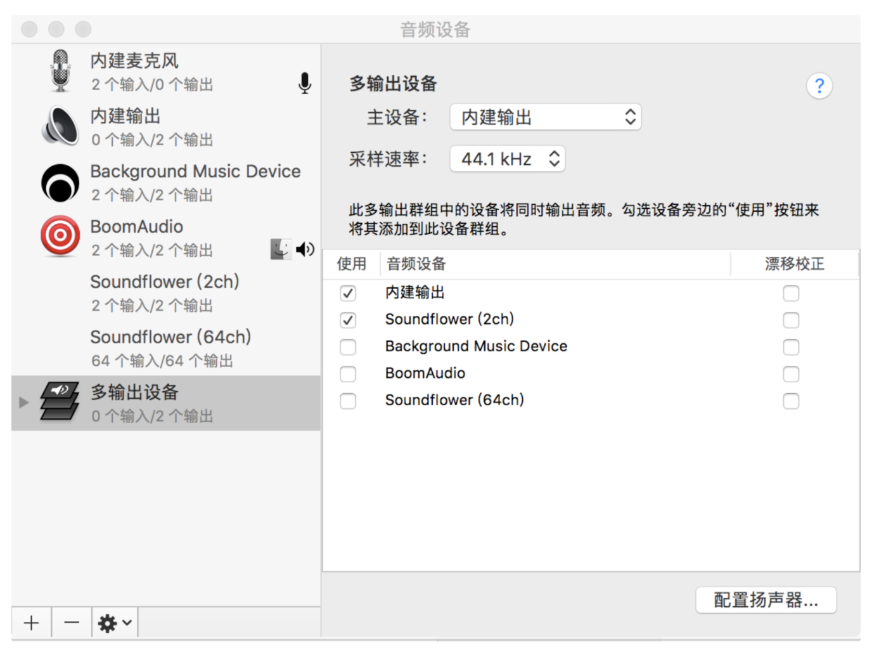Viewport: 886px width, 662px height.
Task: Click the built-in microphone device icon
Action: tap(60, 70)
